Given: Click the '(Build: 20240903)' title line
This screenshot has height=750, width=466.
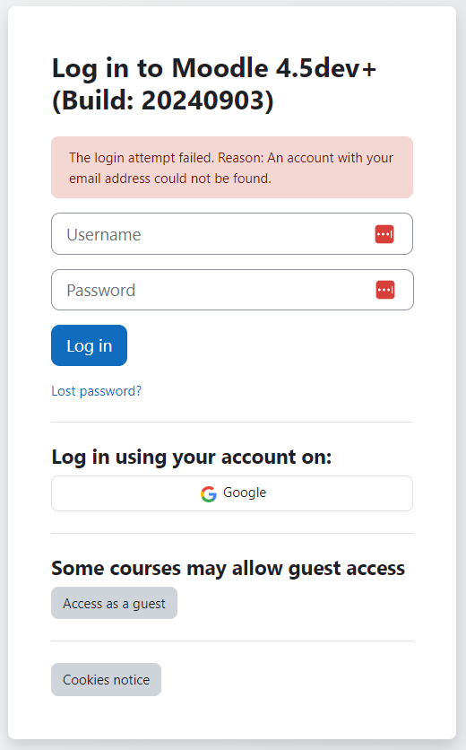Looking at the screenshot, I should tap(162, 100).
